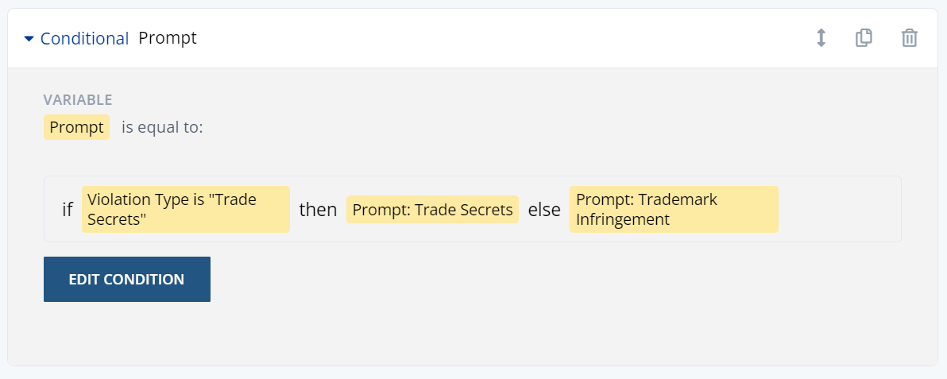Click the move up/down reorder icon
Screen dimensions: 947x379
[x=821, y=38]
